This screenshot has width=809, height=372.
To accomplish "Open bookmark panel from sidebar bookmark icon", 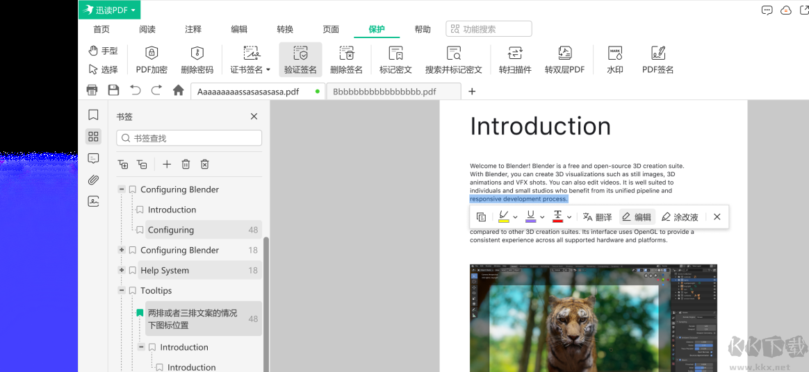I will pos(93,115).
